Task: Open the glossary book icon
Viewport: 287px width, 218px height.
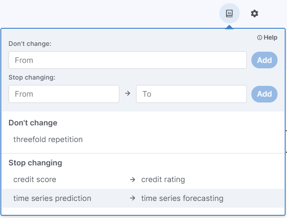Action: tap(229, 13)
